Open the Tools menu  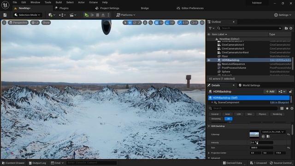click(48, 2)
